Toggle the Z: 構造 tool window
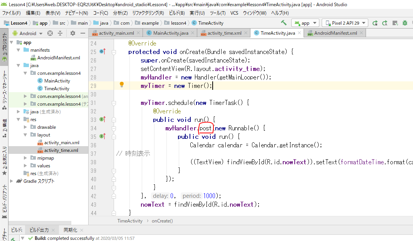This screenshot has width=413, height=241. 4,128
